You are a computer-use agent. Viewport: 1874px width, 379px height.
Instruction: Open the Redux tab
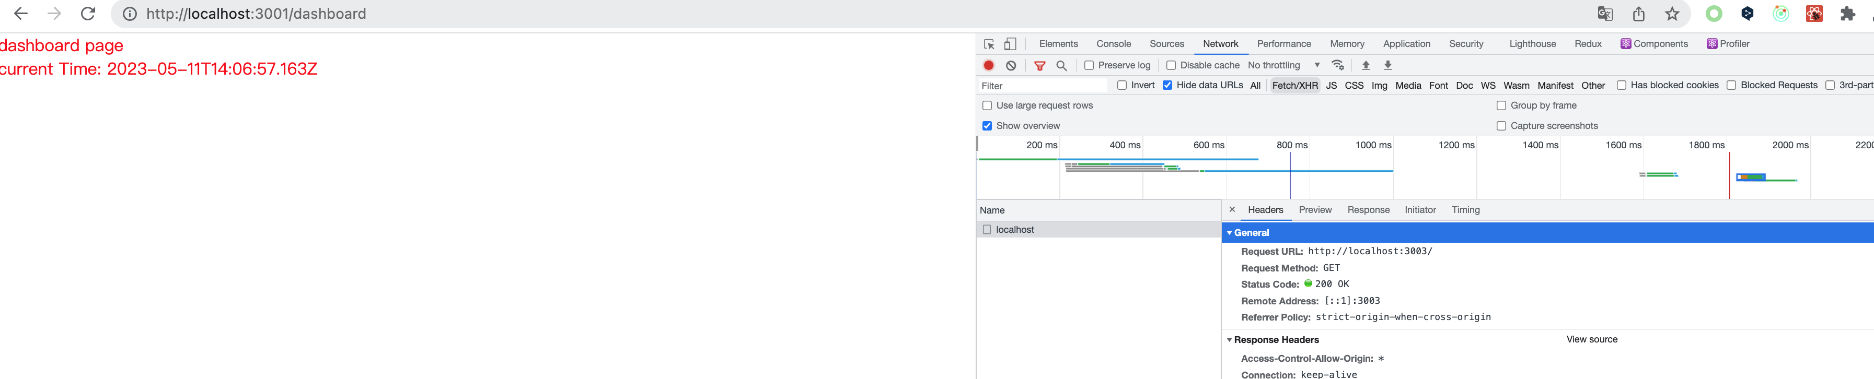[x=1588, y=43]
